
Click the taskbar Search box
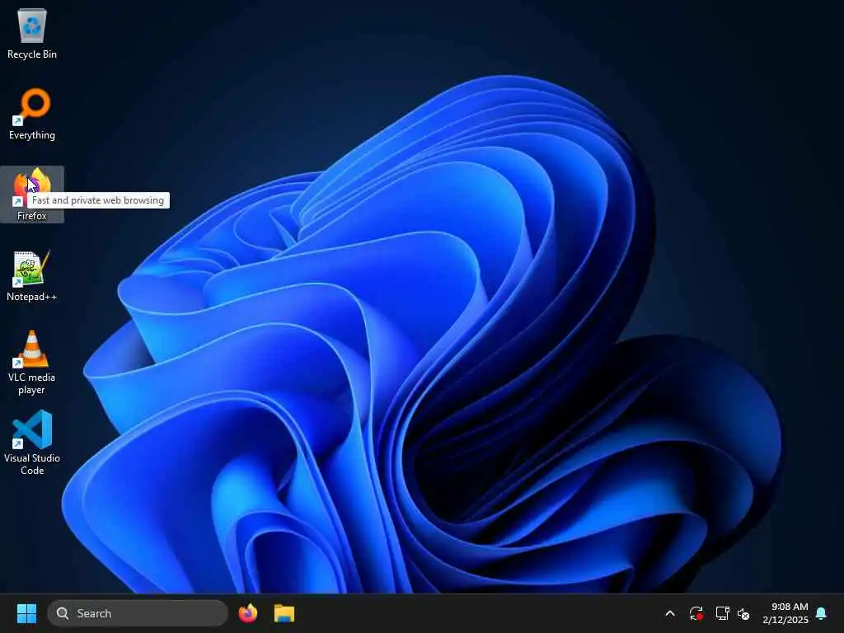coord(138,613)
